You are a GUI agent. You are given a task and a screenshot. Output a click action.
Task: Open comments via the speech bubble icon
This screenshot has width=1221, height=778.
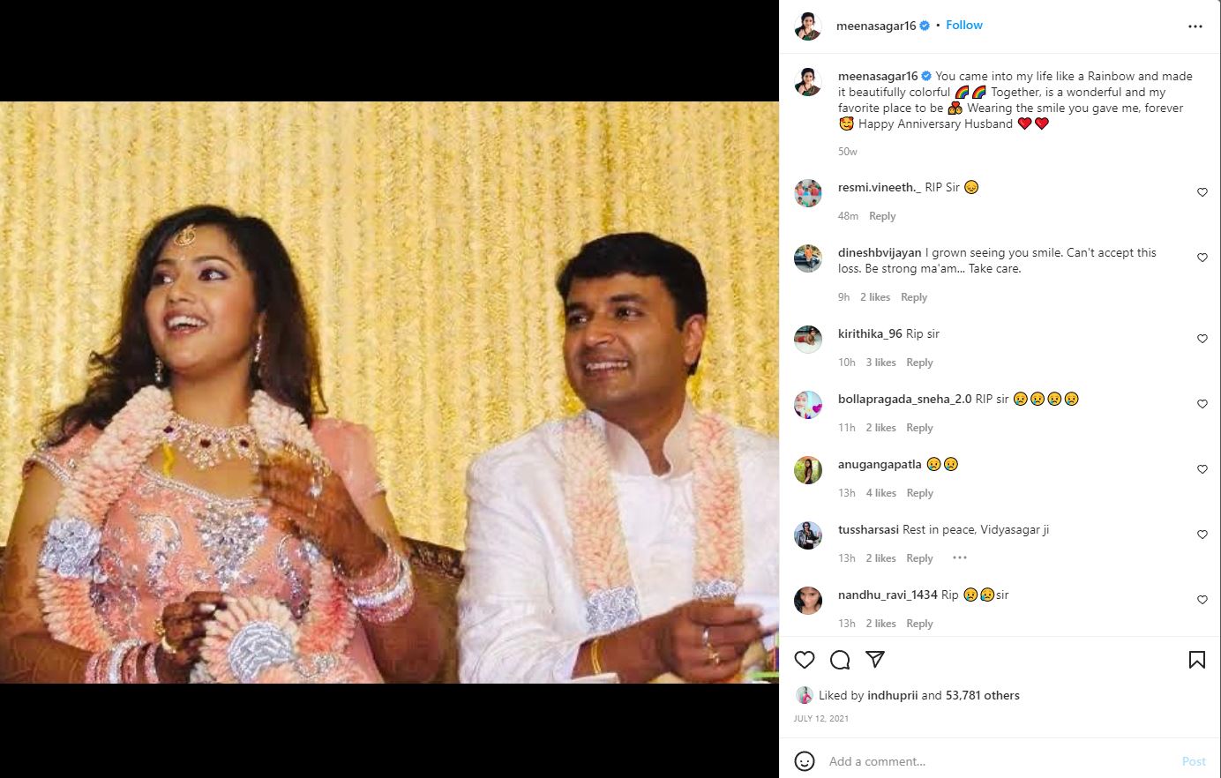coord(839,659)
